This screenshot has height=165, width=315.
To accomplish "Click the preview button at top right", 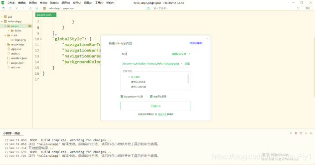I will [x=308, y=8].
